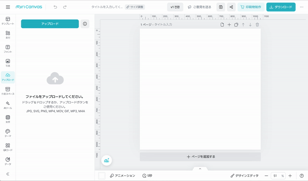308x181 pixels.
Task: Click the share icon in top bar
Action: click(231, 7)
